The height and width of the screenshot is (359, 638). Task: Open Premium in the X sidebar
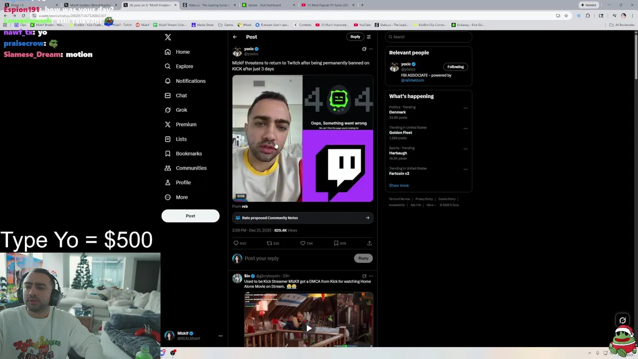pos(180,124)
